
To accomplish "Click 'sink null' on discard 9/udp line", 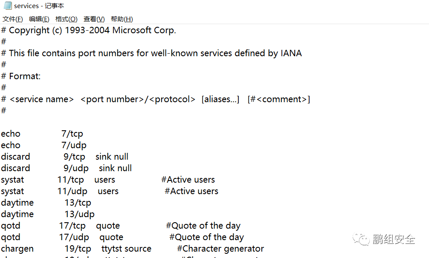I will 115,168.
